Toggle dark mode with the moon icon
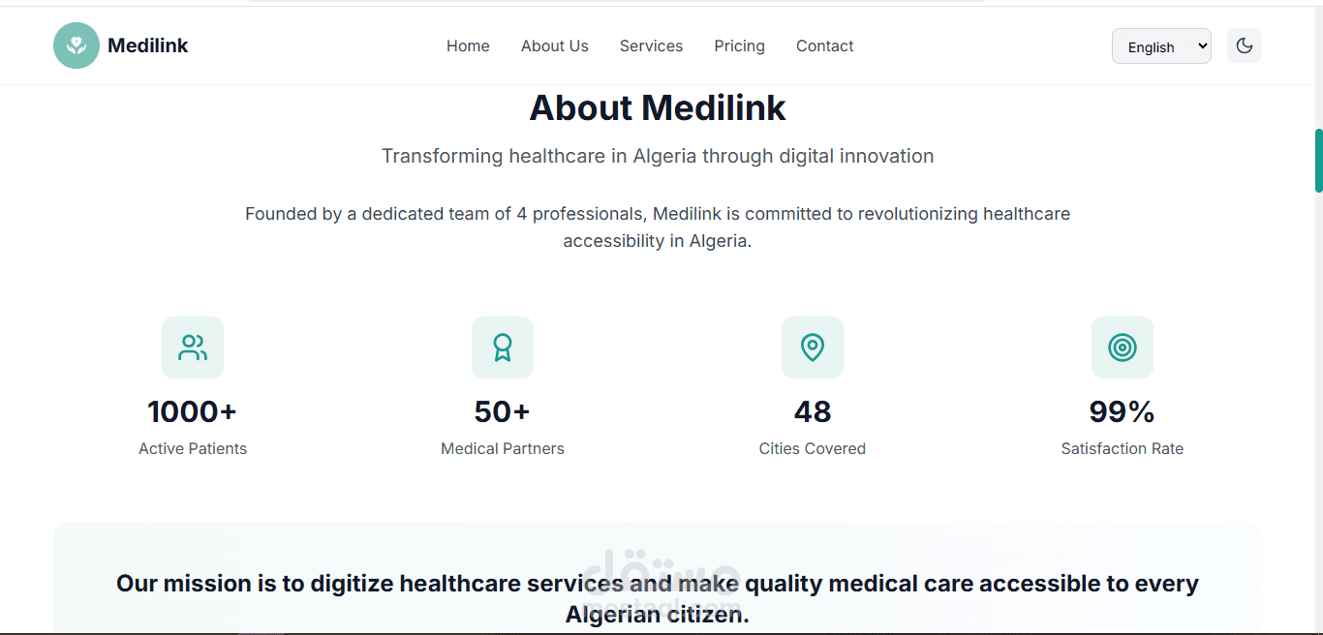The height and width of the screenshot is (635, 1323). 1245,45
